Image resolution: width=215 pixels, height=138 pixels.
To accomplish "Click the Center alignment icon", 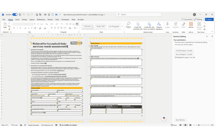I will [x=55, y=28].
